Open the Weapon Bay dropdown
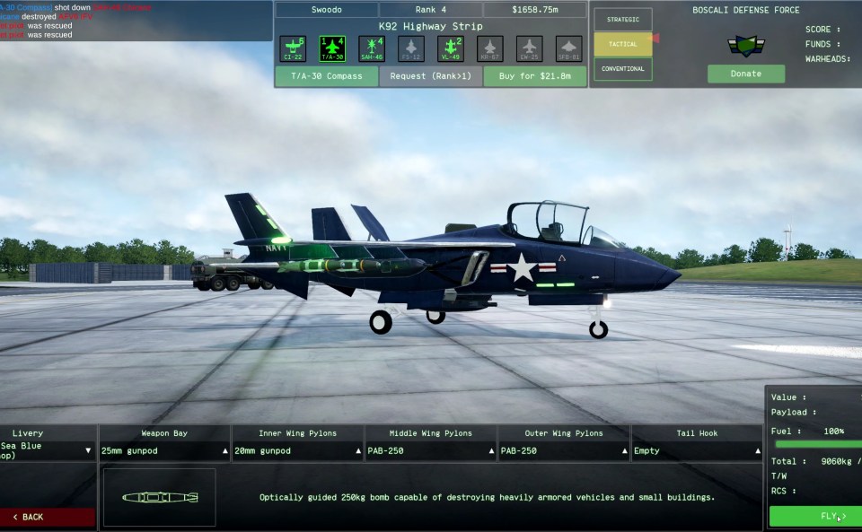Viewport: 862px width, 532px height. (164, 450)
